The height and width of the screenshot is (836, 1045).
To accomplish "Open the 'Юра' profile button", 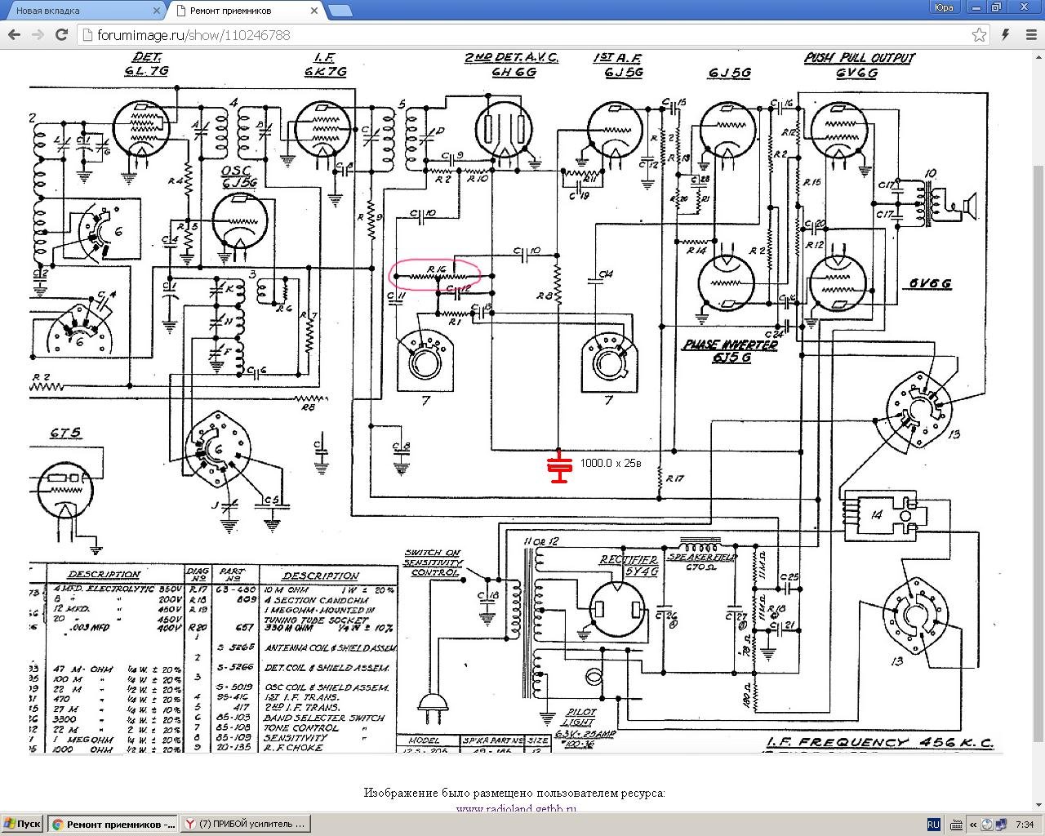I will pos(945,7).
